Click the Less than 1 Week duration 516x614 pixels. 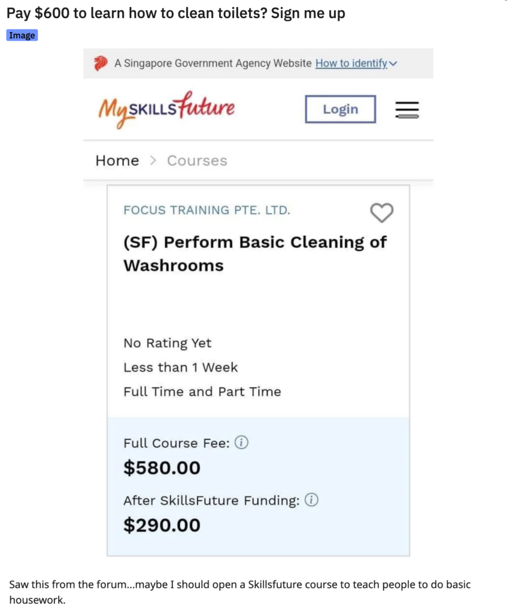(181, 368)
